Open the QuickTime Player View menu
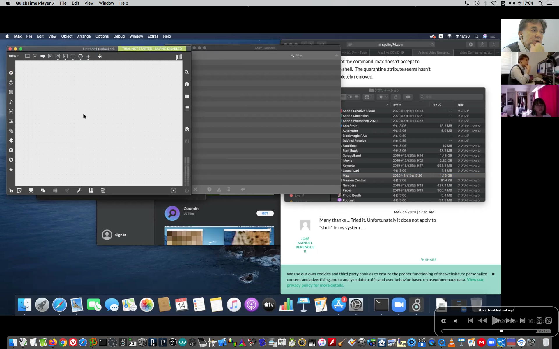Screen dimensions: 559x349 [89, 3]
